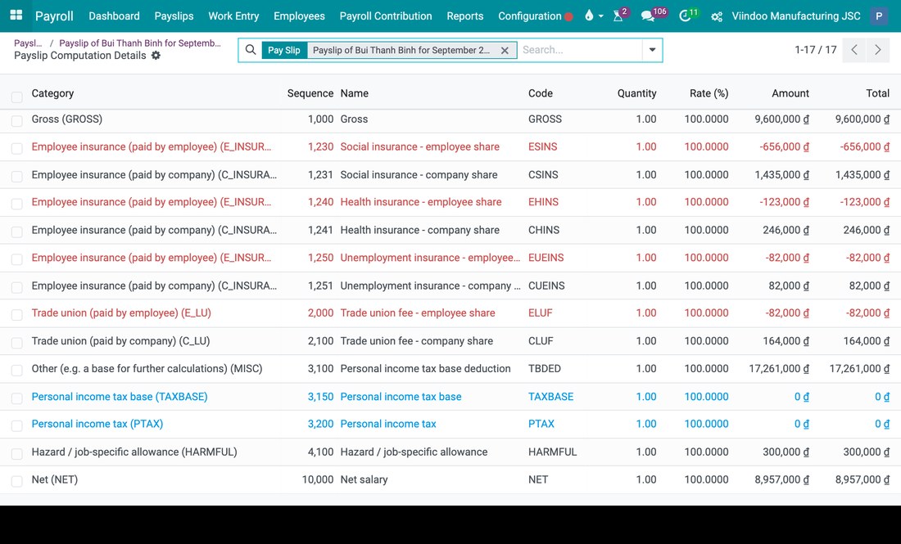
Task: Click the company switcher gears icon
Action: 717,16
